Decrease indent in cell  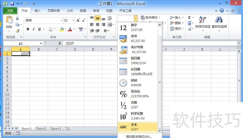92,31
